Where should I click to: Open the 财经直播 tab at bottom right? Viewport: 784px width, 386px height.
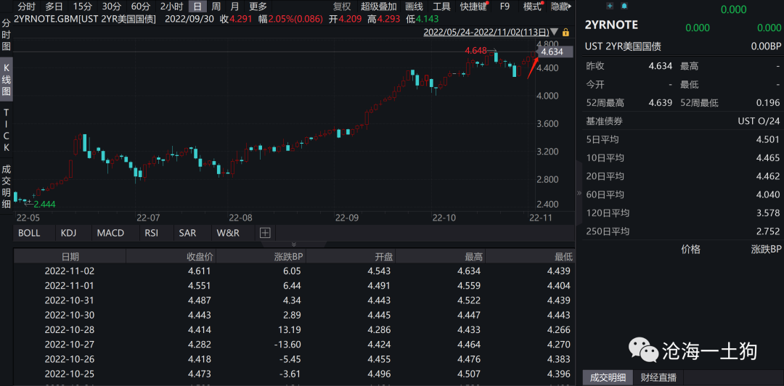pos(658,377)
